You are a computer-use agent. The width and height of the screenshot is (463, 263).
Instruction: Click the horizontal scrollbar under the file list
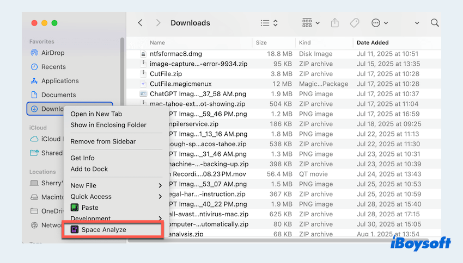[278, 240]
